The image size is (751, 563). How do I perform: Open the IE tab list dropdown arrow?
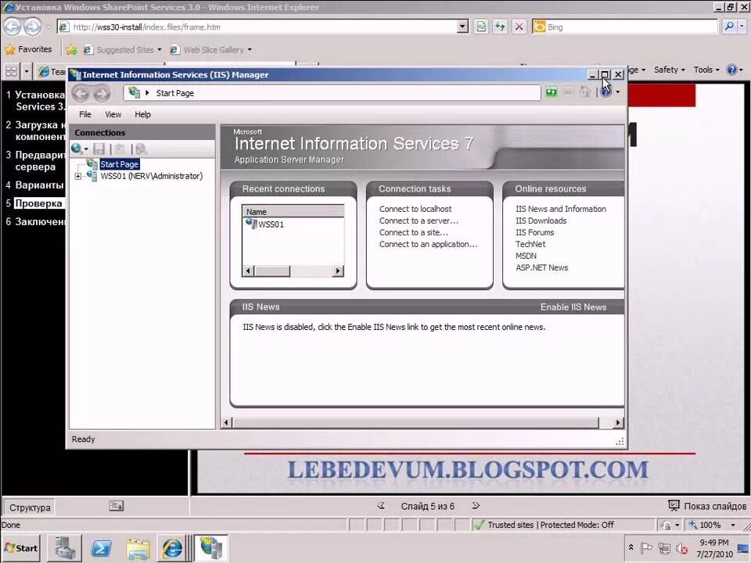click(27, 71)
